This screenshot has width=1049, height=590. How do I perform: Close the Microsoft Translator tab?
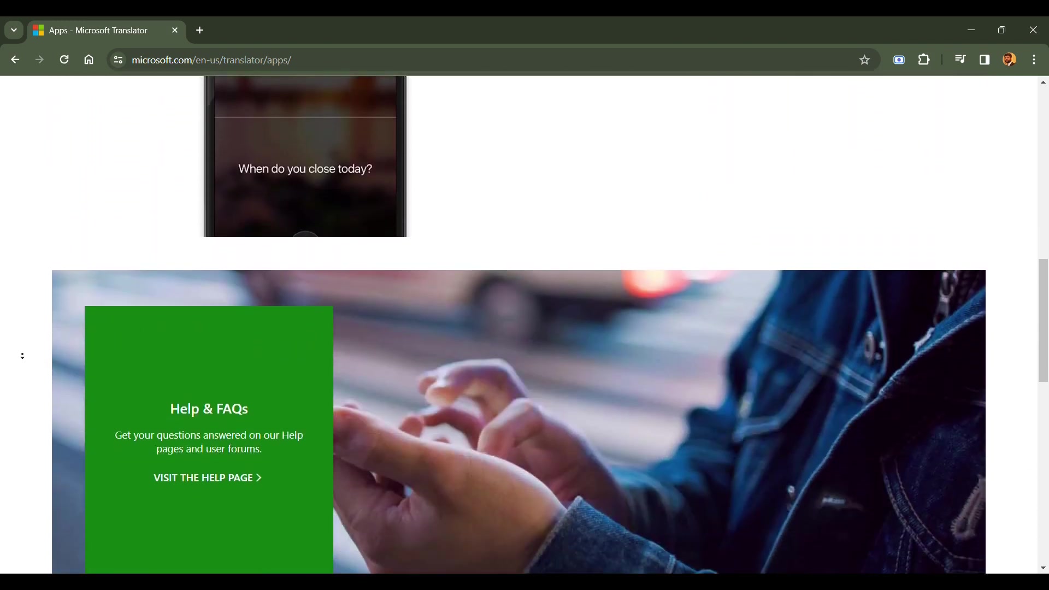(x=175, y=30)
